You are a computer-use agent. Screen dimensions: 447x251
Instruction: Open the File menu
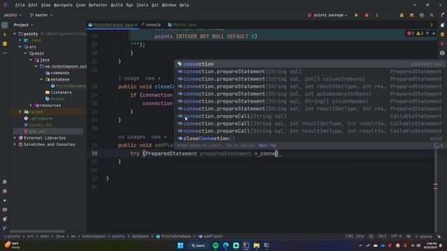click(x=20, y=5)
